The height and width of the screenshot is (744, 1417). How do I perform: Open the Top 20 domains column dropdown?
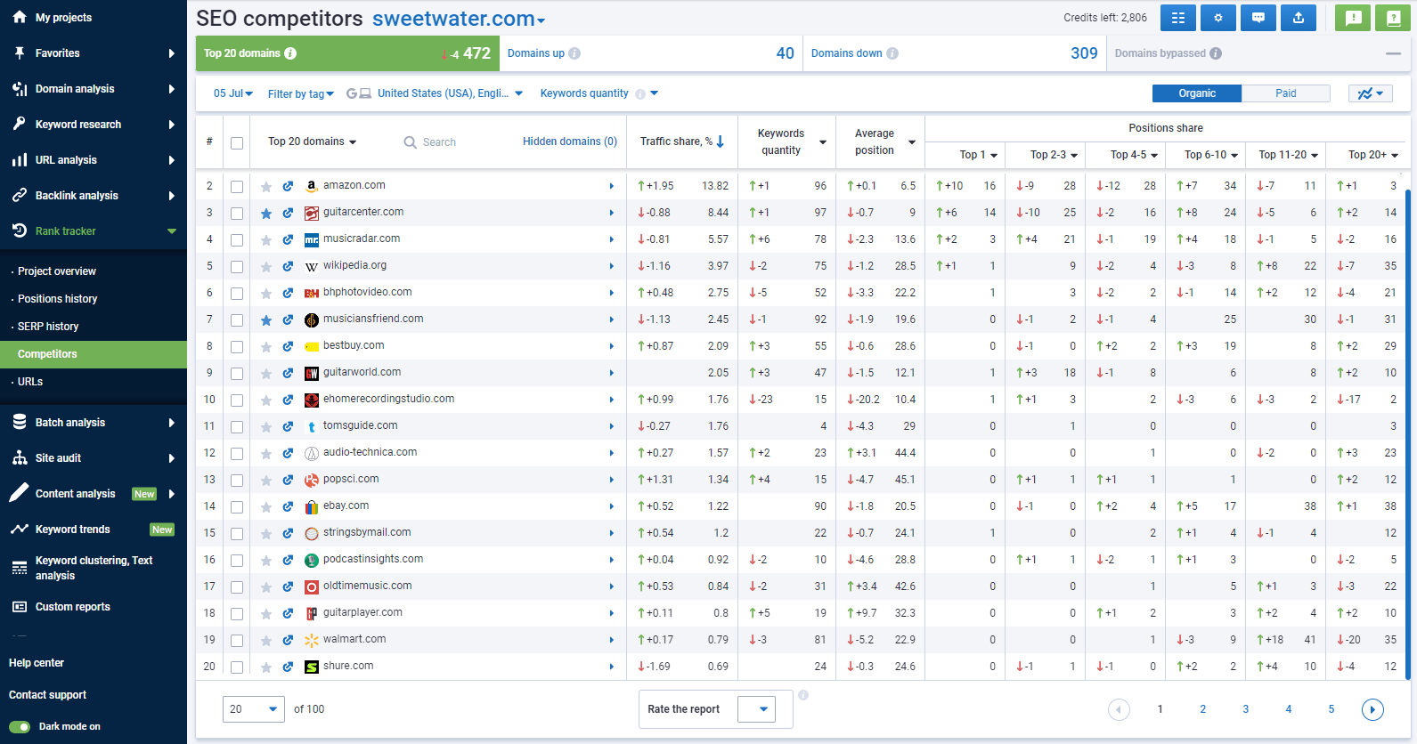click(x=312, y=142)
